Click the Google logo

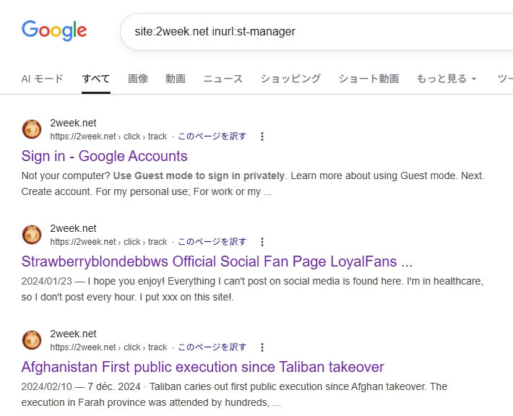tap(54, 31)
